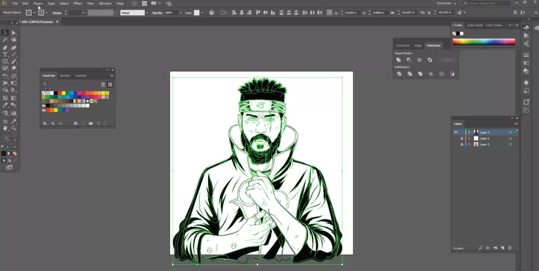Pick the Eyedropper tool
Screen dimensions: 539x271
[5, 105]
